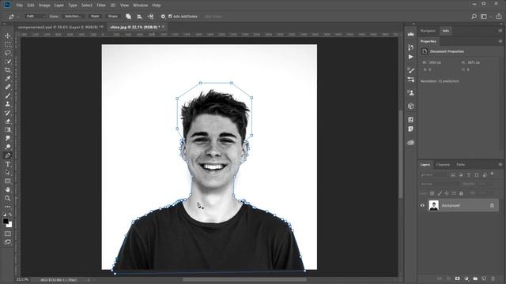Open the Filter menu
Viewport: 506px width, 284px height.
coord(101,6)
